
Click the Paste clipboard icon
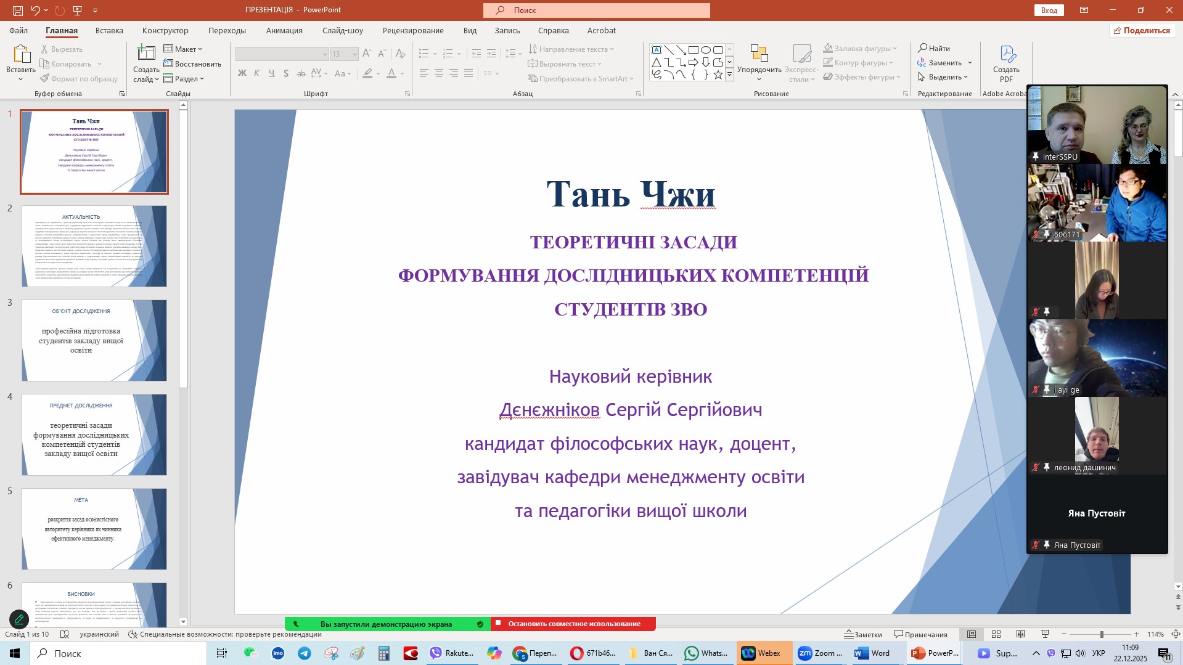tap(21, 54)
